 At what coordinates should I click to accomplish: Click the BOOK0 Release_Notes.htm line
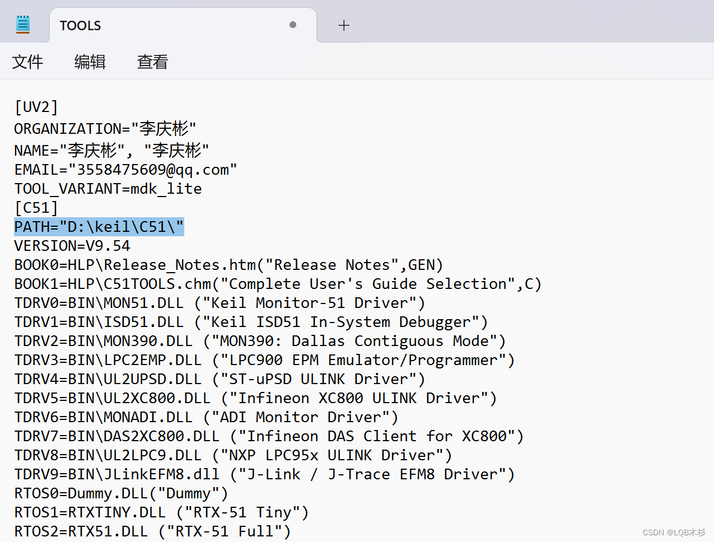click(229, 265)
